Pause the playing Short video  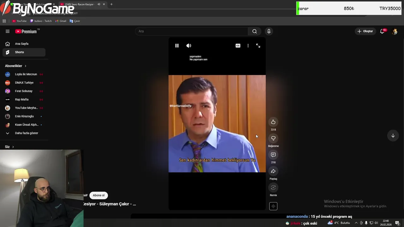(177, 46)
